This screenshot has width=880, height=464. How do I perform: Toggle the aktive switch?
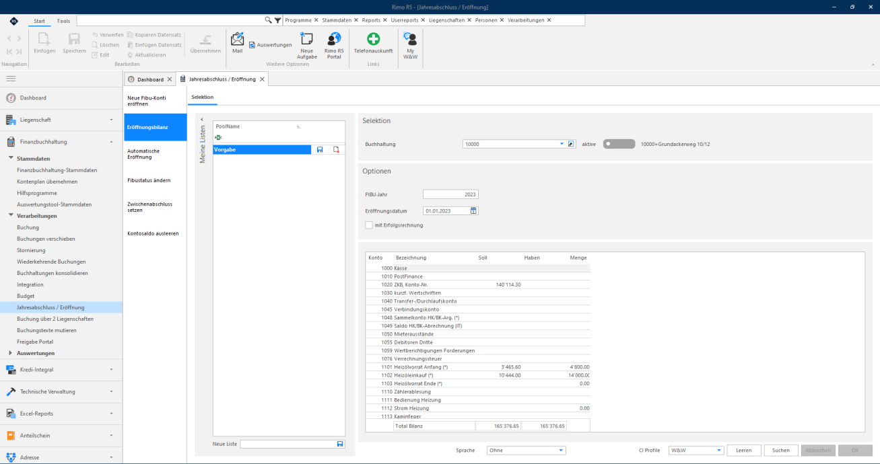[x=619, y=144]
